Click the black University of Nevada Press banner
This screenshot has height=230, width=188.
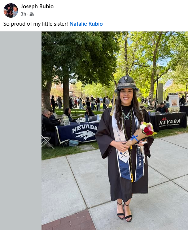[x=169, y=121]
